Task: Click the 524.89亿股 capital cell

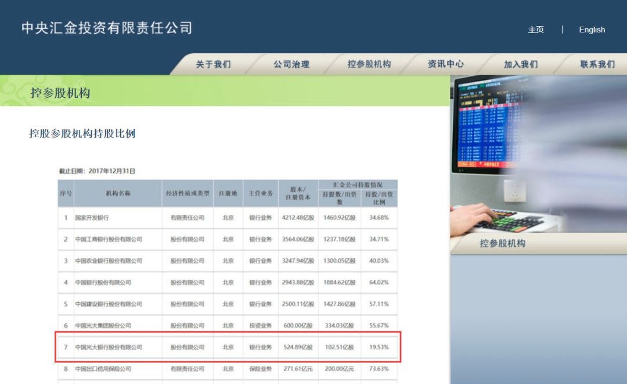Action: pyautogui.click(x=298, y=347)
